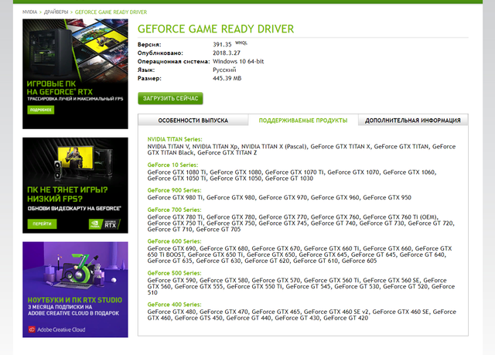Click the GeForce 500 Series heading

[x=174, y=273]
